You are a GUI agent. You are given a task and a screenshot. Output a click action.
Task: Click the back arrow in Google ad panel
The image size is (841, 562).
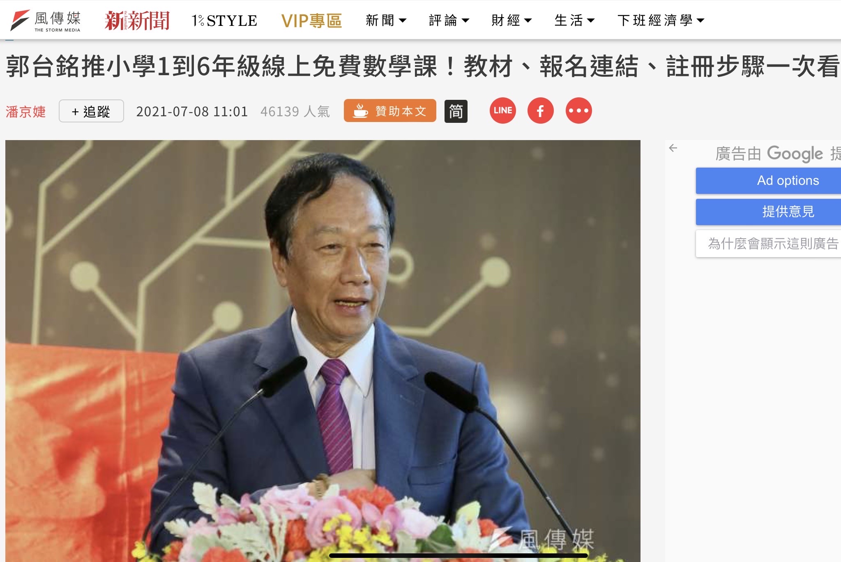point(673,148)
